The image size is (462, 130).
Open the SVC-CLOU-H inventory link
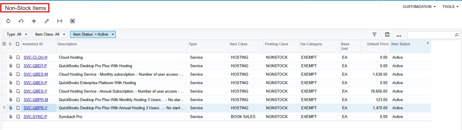point(35,57)
